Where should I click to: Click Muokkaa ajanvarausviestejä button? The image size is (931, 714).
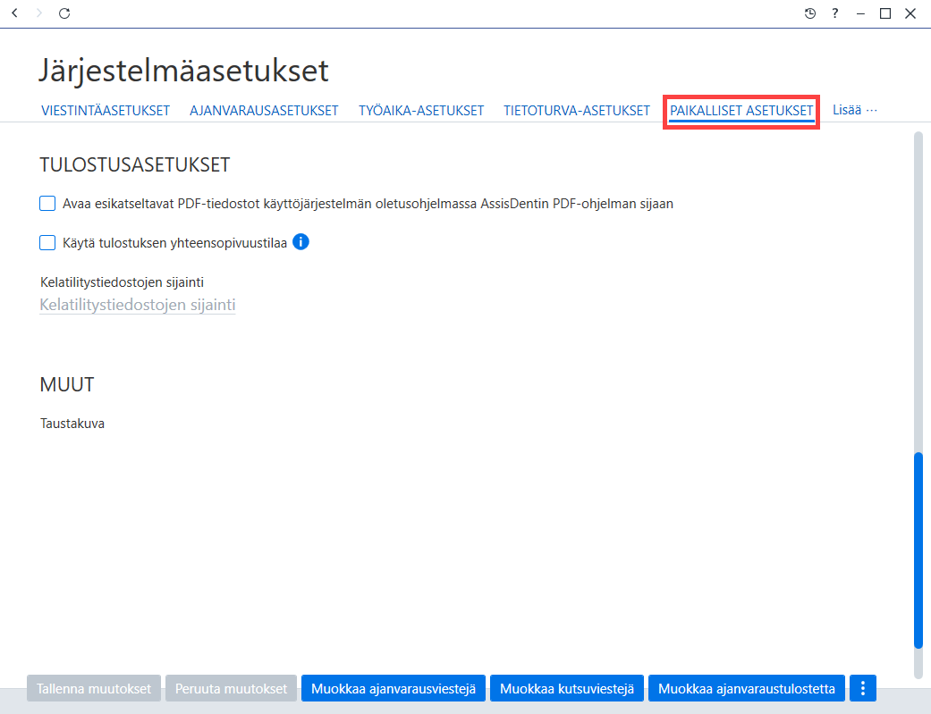click(394, 688)
